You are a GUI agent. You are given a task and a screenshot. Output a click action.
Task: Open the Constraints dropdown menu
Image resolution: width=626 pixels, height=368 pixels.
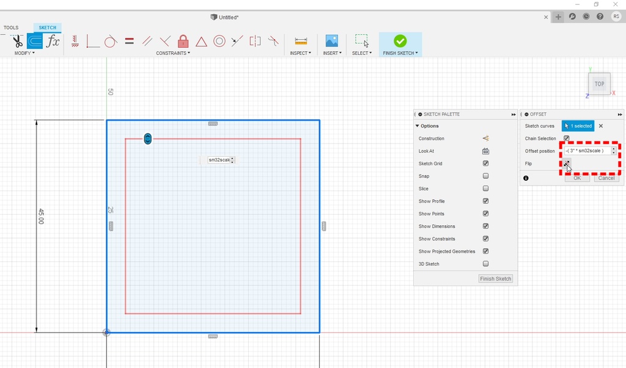click(173, 53)
